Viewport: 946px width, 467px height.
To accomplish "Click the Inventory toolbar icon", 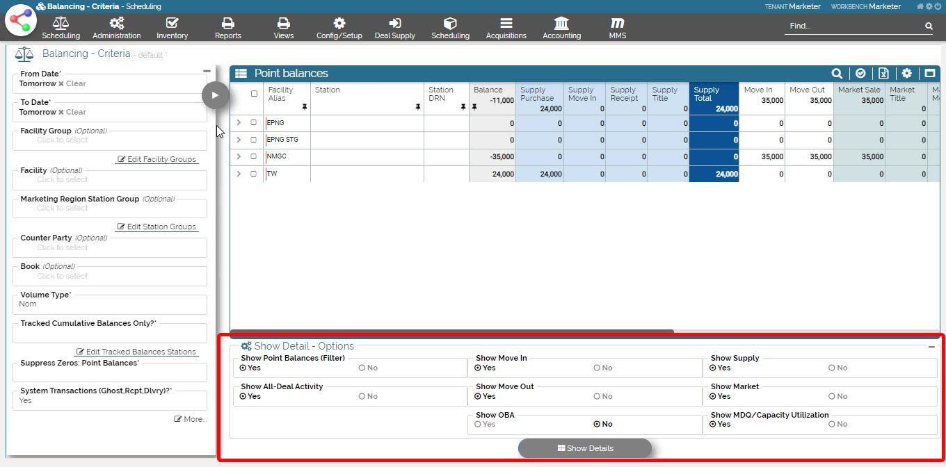I will 172,28.
